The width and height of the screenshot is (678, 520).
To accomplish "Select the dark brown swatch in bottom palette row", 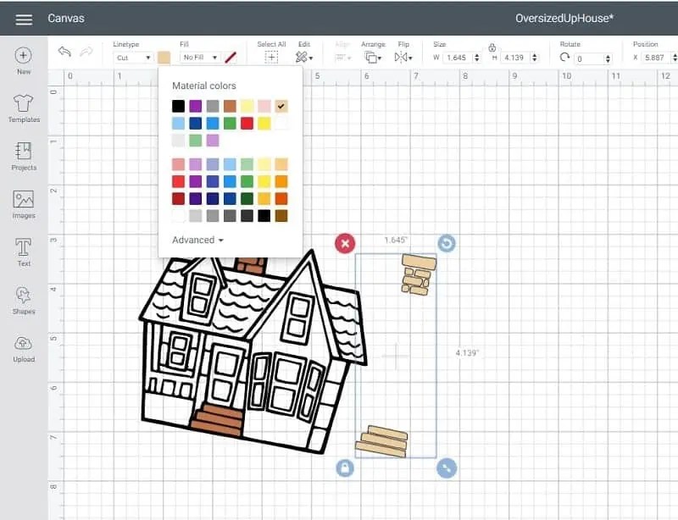I will [x=281, y=216].
